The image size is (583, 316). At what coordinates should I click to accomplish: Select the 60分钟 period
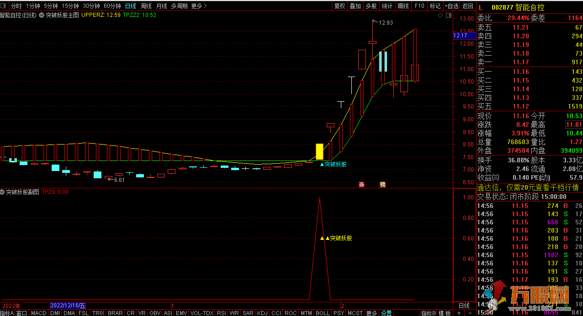click(x=112, y=6)
